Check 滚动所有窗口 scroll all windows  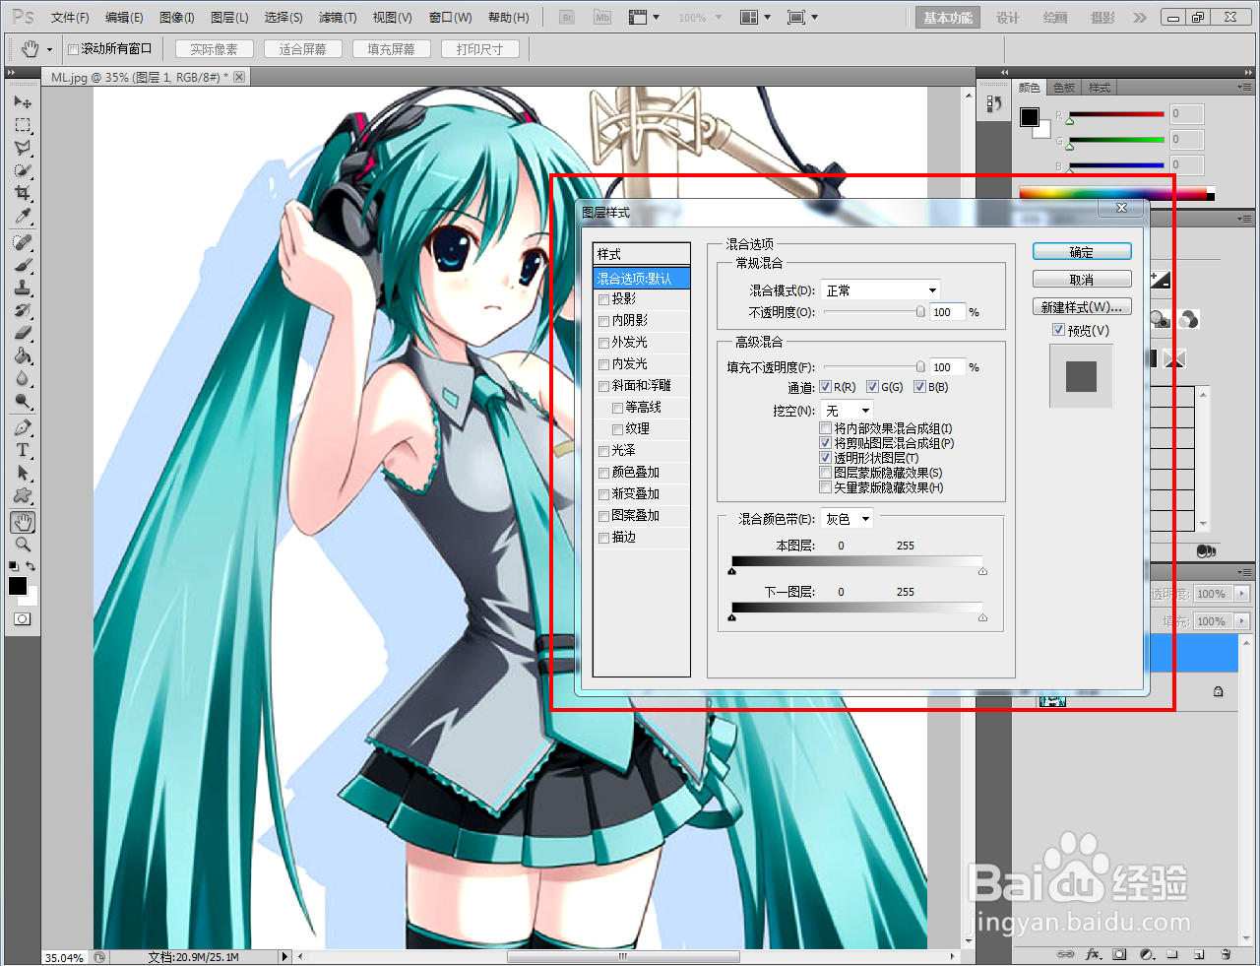click(x=73, y=49)
